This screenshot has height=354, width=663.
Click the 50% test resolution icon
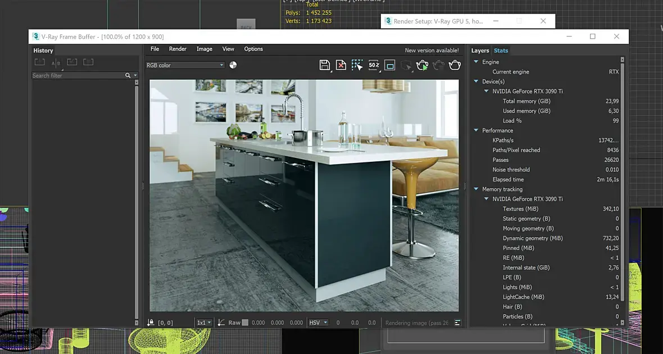coord(374,65)
